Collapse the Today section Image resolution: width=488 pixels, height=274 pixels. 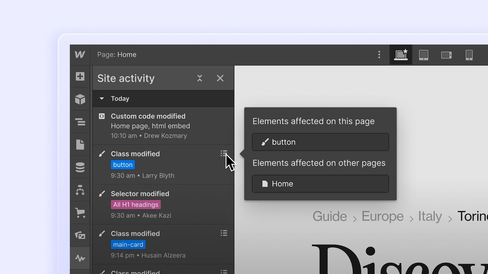point(102,99)
